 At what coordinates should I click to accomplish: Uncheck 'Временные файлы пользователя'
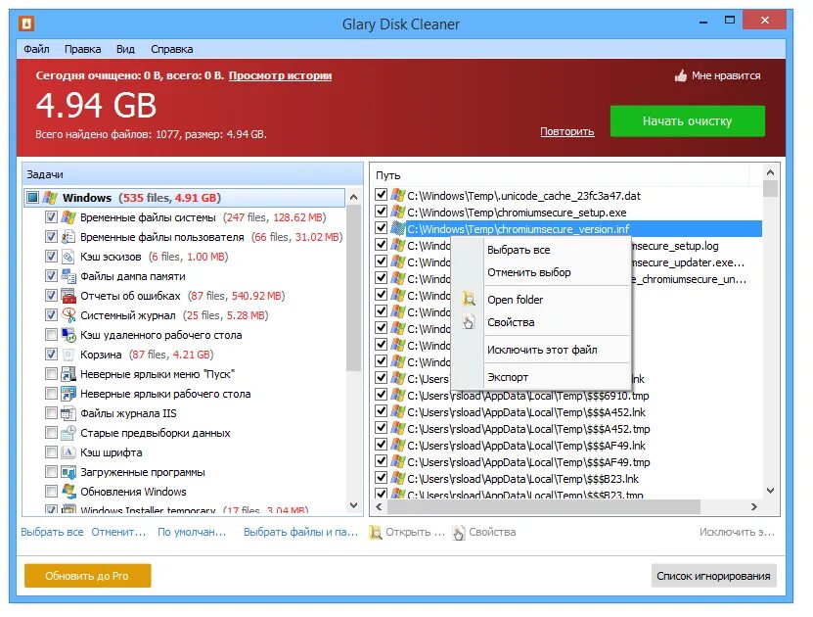coord(51,237)
